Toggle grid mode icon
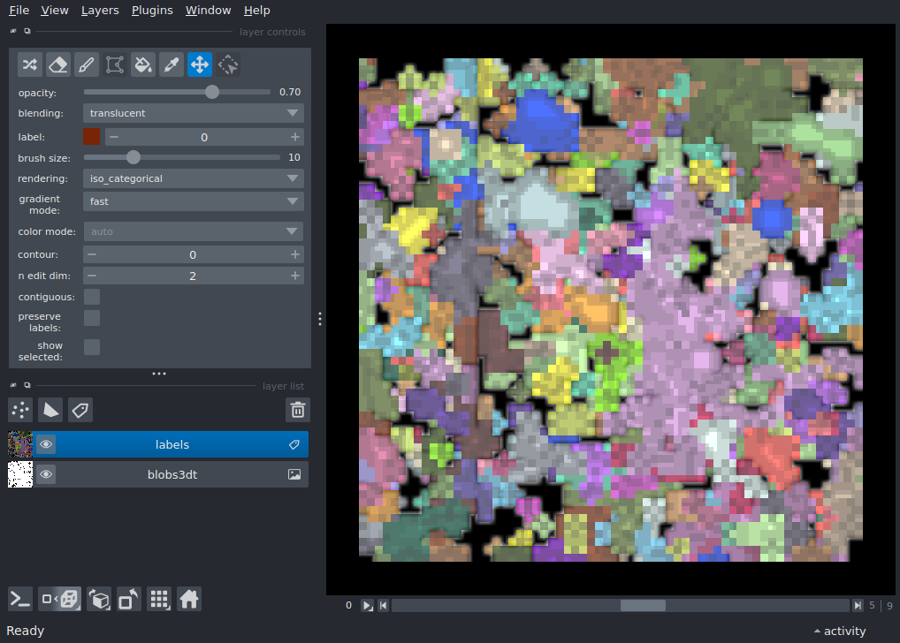This screenshot has width=900, height=643. 159,599
